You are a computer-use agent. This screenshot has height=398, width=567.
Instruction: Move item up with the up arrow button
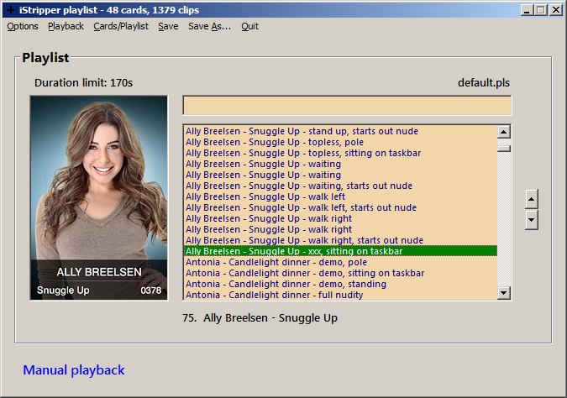tap(531, 199)
